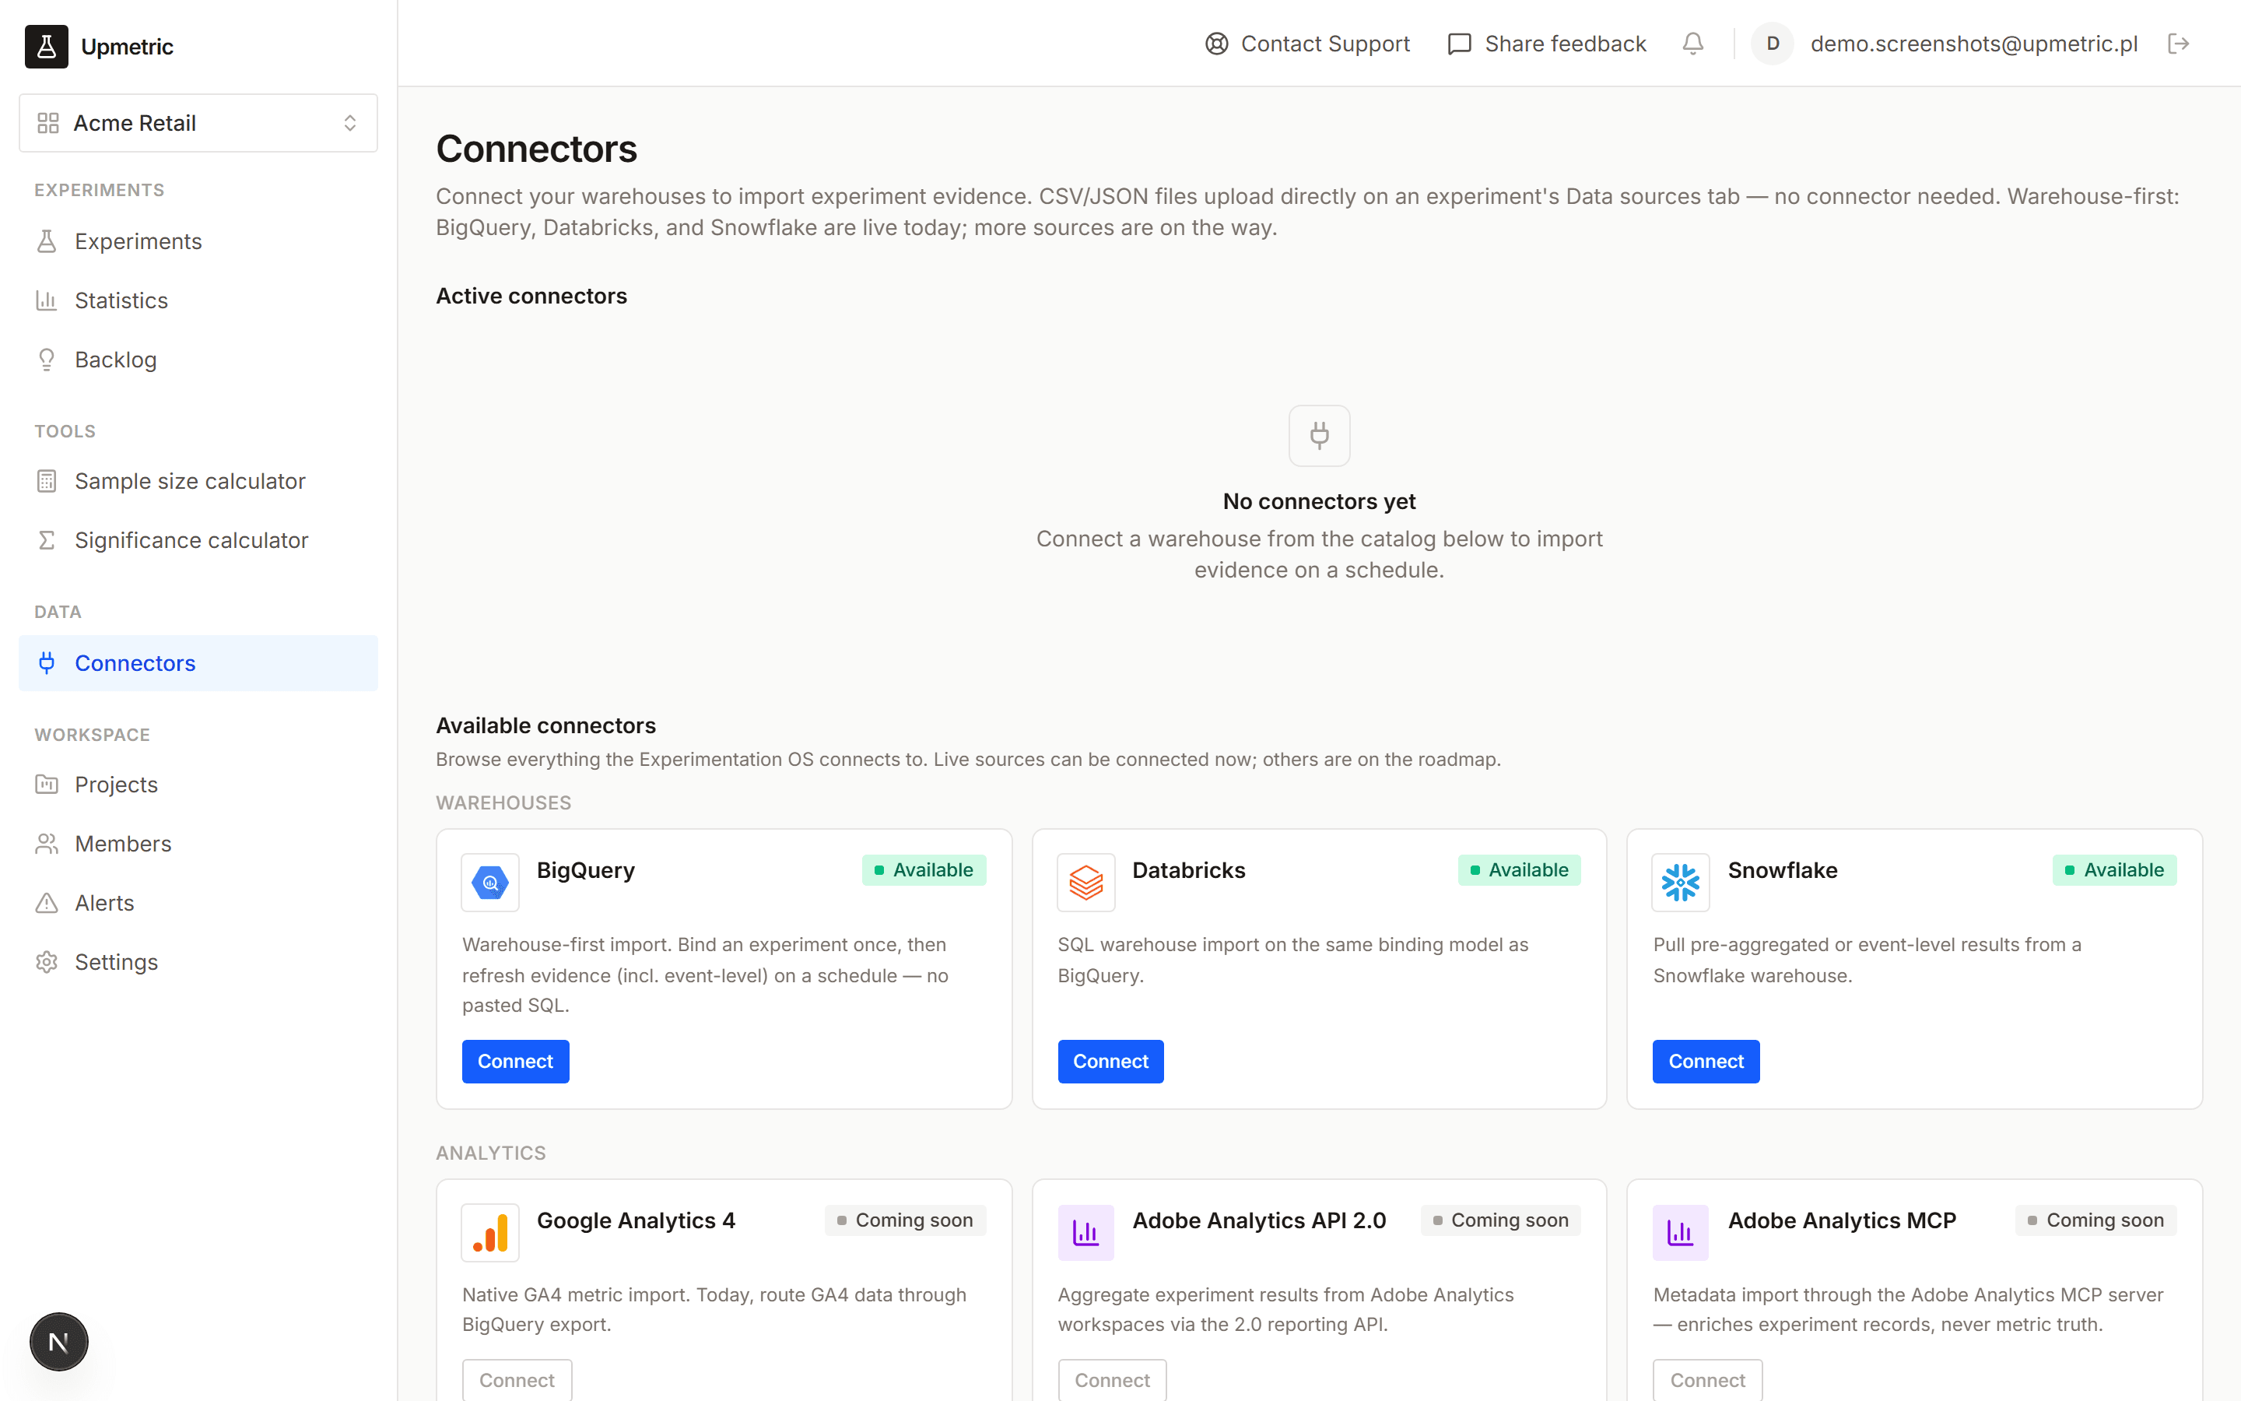Click Databricks' Available status badge
Viewport: 2241px width, 1401px height.
pos(1520,870)
